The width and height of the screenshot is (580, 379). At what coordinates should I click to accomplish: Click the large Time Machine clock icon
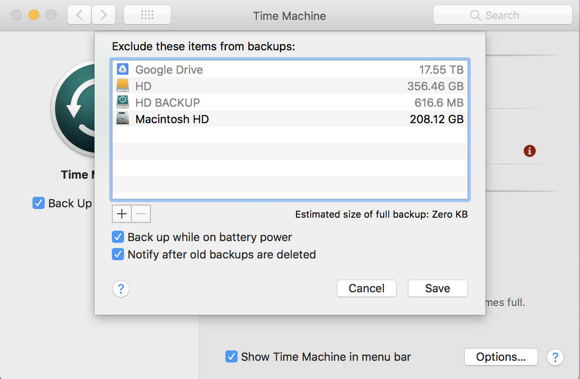pos(74,108)
